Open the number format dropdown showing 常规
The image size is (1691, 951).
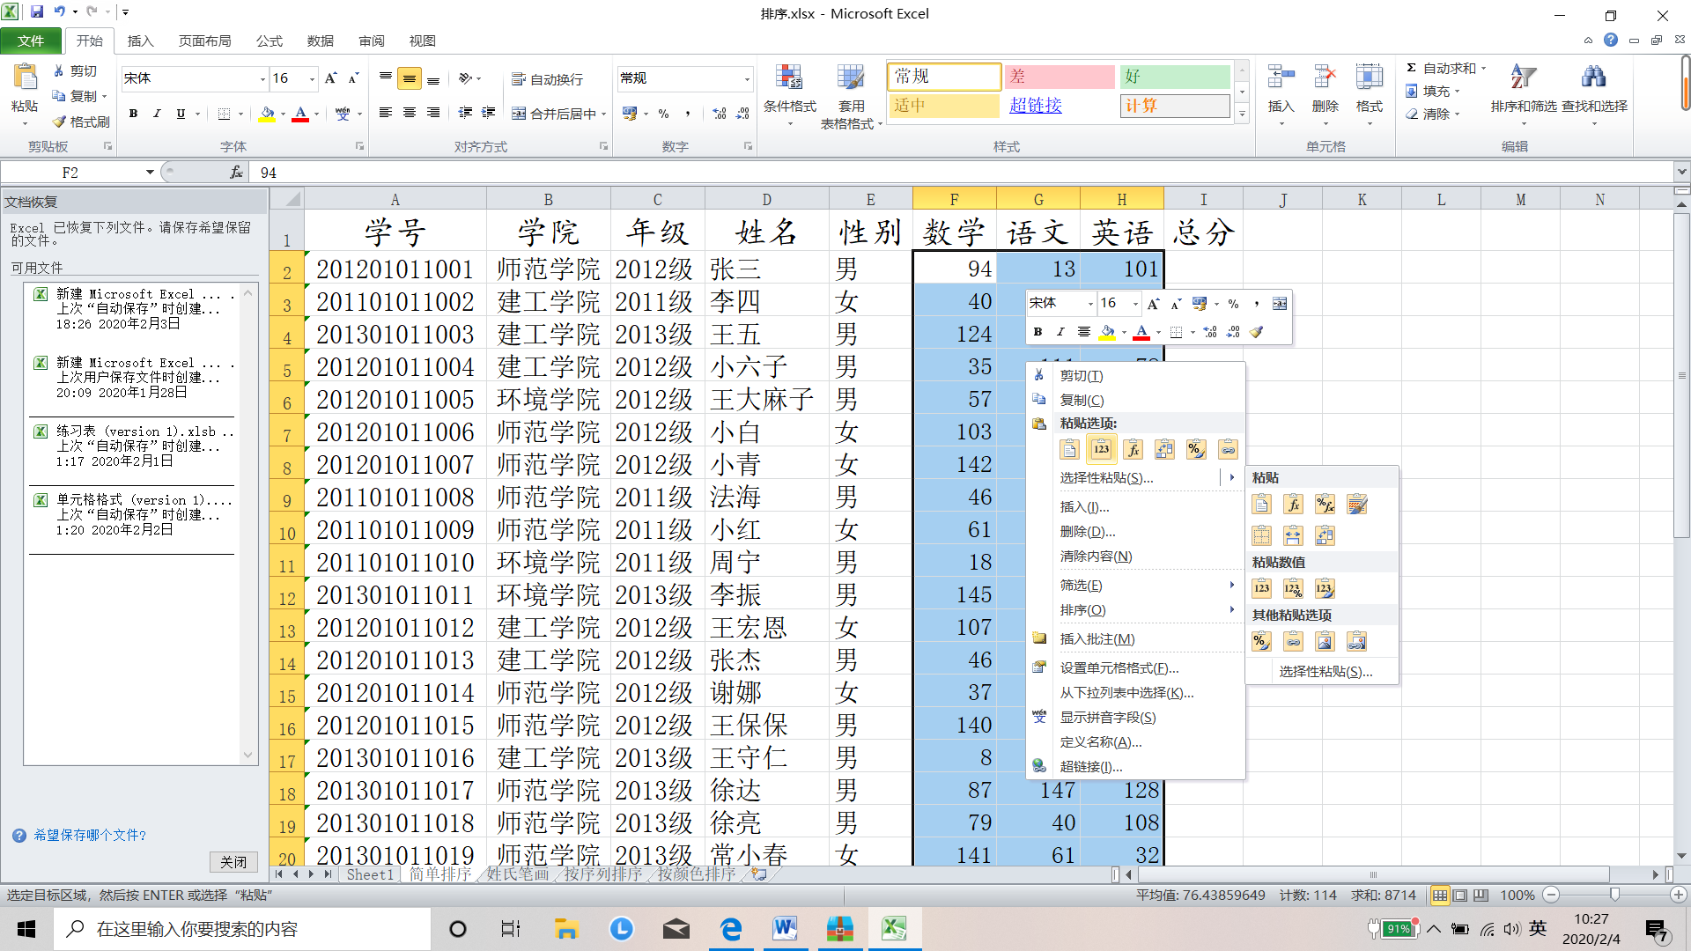tap(747, 79)
